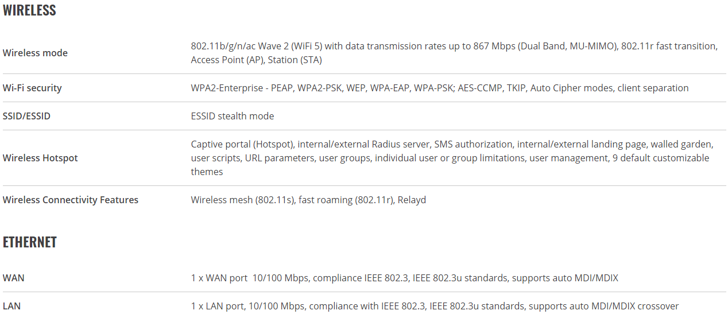Click the 1 x LAN port description
This screenshot has width=728, height=318.
(x=435, y=306)
